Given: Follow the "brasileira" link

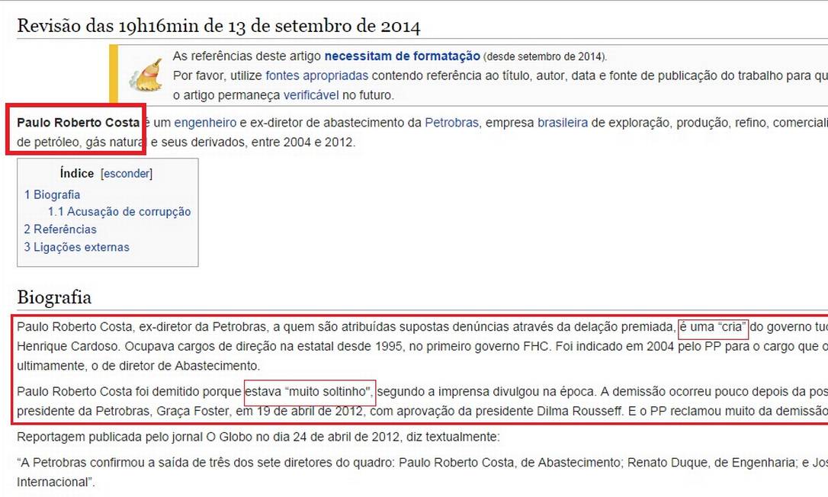Looking at the screenshot, I should (x=562, y=122).
